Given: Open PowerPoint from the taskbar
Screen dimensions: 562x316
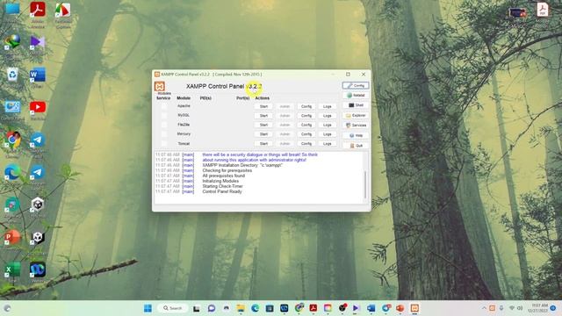Looking at the screenshot, I should 400,308.
